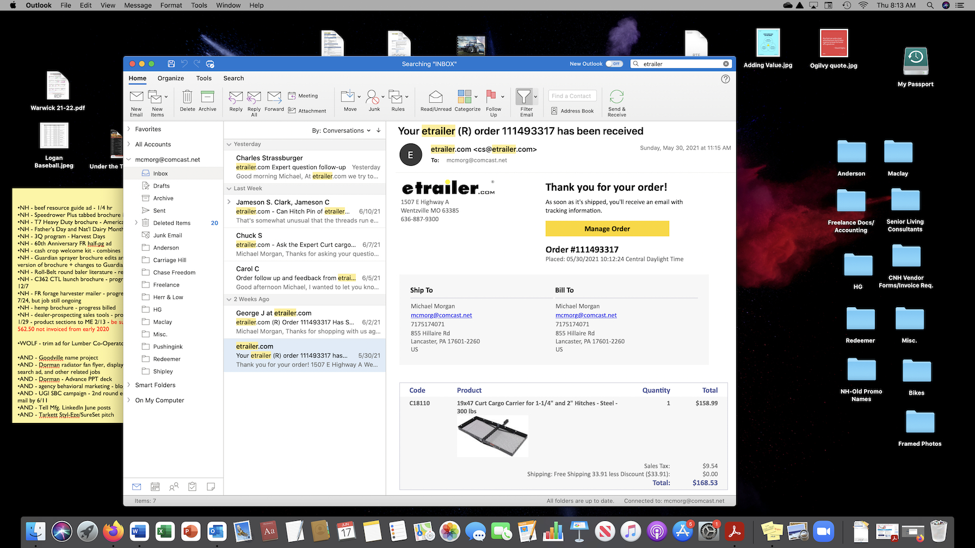Expand the Deleted Items folder
Viewport: 975px width, 548px height.
click(135, 222)
